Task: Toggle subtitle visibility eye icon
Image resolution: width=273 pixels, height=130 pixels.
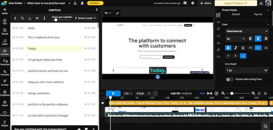Action: pos(37,18)
